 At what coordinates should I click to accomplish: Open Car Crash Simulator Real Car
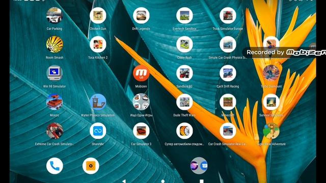228,131
